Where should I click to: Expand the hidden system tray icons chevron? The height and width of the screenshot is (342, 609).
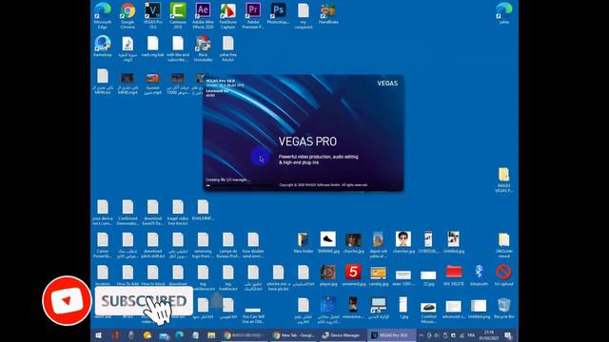click(x=421, y=335)
